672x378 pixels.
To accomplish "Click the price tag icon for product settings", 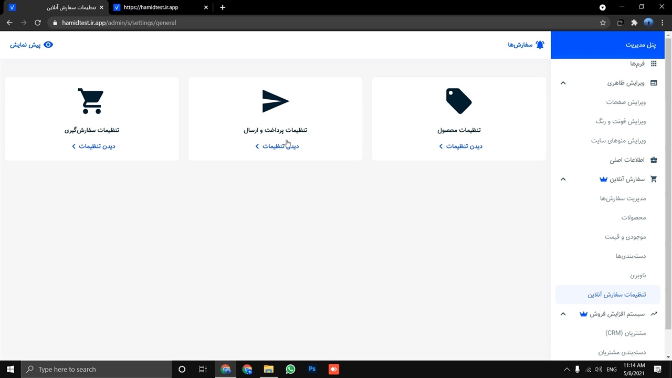I will (459, 101).
